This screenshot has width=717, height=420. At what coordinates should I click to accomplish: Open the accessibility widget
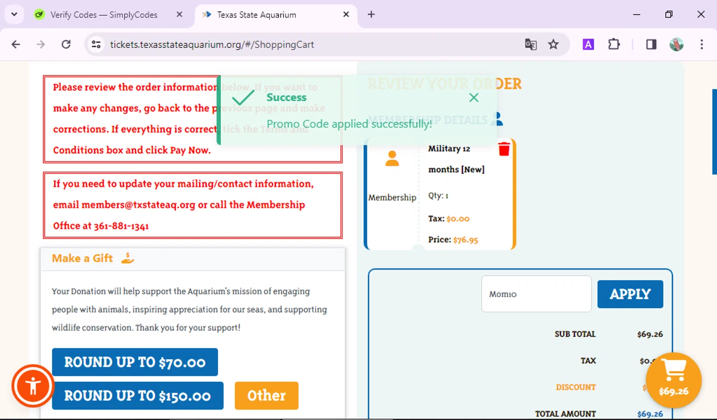(33, 386)
